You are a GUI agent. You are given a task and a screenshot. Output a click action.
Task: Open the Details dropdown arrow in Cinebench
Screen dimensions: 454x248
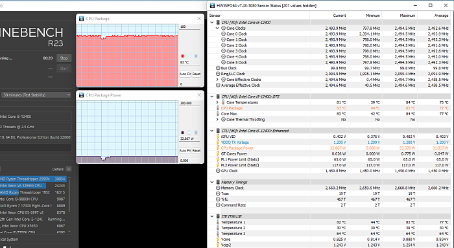coord(69,169)
